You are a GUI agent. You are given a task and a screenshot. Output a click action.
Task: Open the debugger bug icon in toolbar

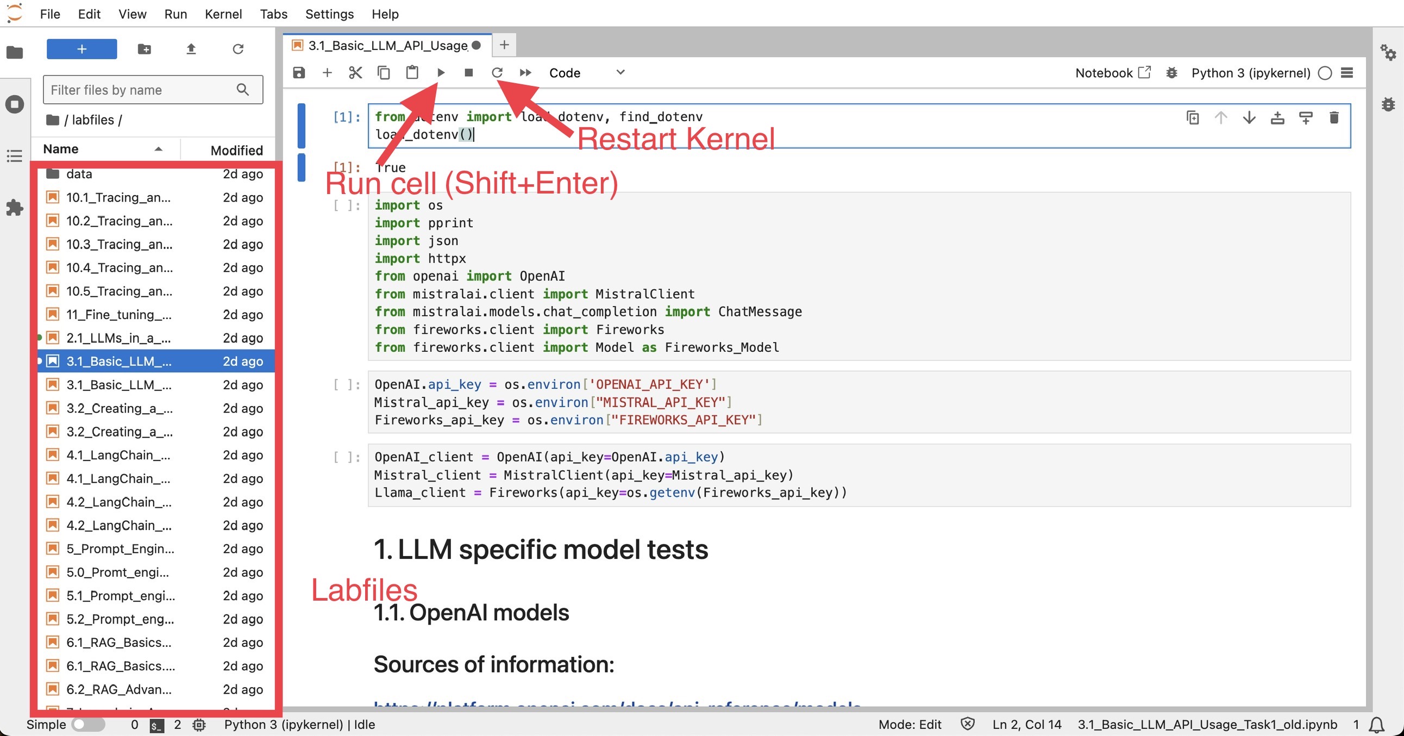[x=1171, y=73]
